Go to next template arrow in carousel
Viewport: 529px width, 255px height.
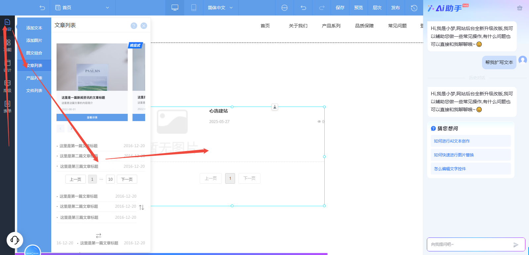point(71,129)
